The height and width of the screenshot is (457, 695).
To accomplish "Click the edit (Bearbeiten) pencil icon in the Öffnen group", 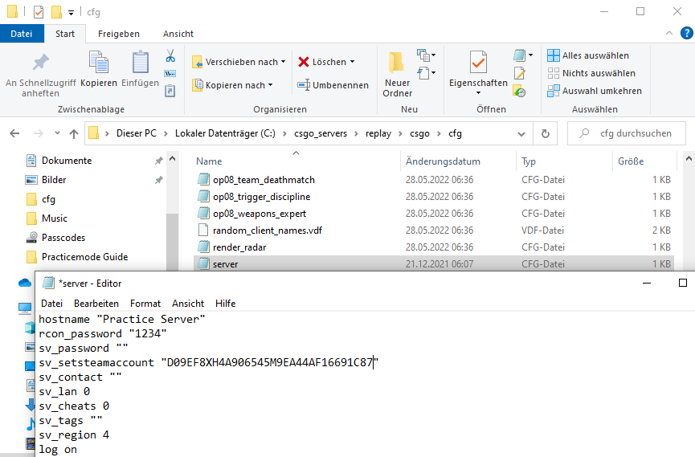I will (520, 74).
